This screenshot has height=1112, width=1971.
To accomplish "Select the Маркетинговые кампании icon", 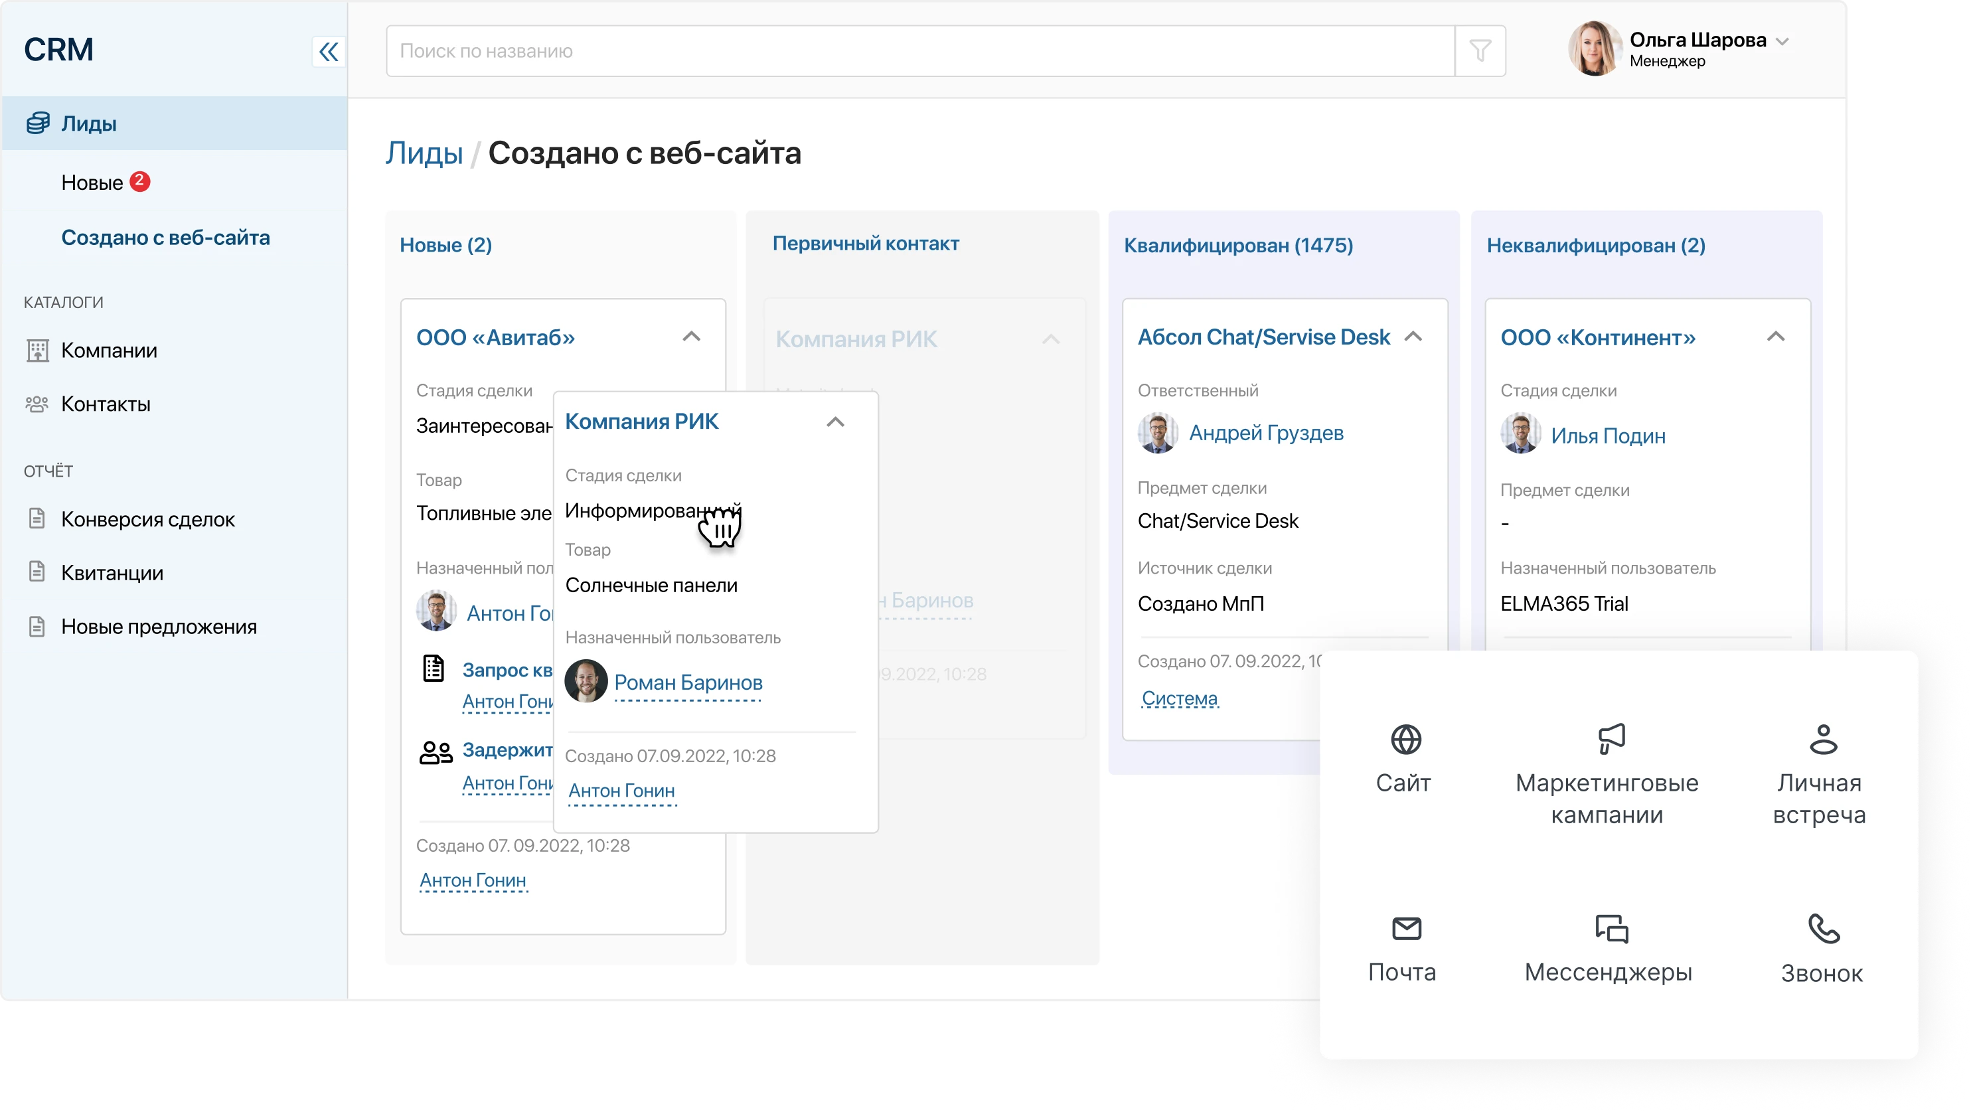I will pyautogui.click(x=1611, y=737).
